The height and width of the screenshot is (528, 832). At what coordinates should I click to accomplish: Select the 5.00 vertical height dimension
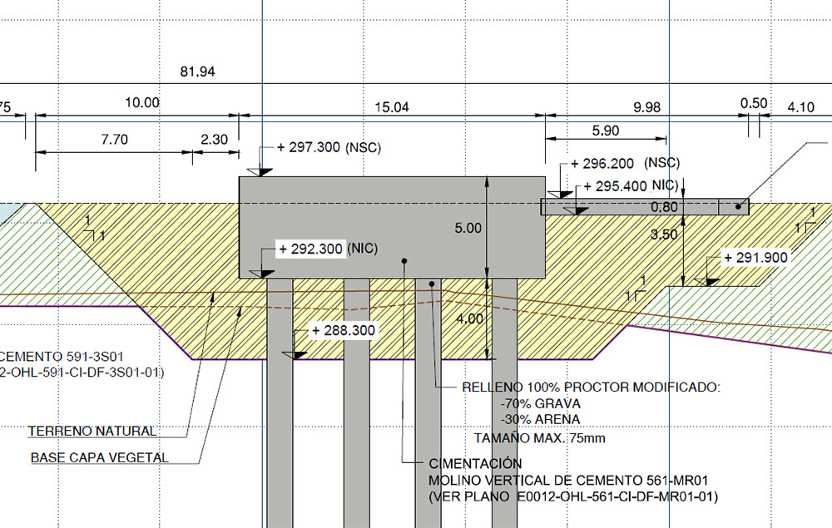[x=469, y=228]
